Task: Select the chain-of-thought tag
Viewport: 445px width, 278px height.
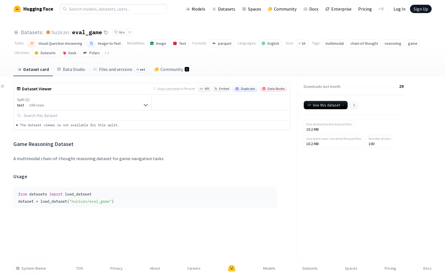Action: click(364, 43)
